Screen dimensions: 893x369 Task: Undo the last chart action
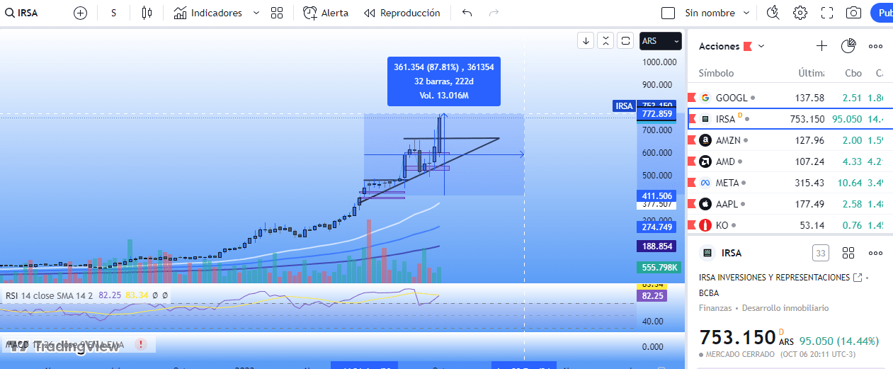(467, 13)
